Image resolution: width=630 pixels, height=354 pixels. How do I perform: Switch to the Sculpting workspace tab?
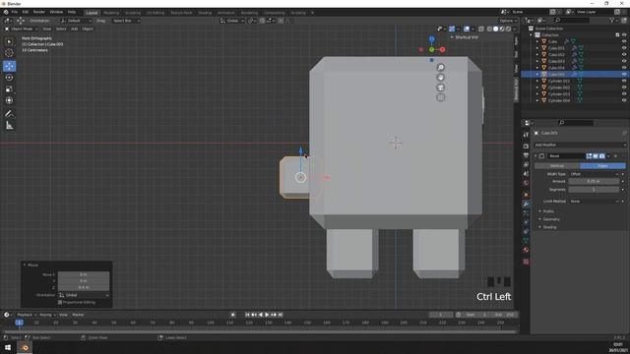(x=133, y=13)
